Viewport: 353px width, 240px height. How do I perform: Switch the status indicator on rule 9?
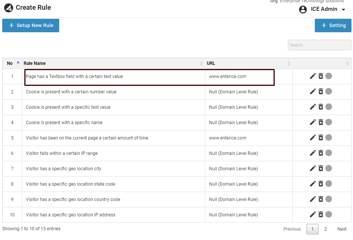pos(329,199)
